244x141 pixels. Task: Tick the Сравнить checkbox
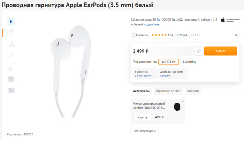pyautogui.click(x=134, y=35)
